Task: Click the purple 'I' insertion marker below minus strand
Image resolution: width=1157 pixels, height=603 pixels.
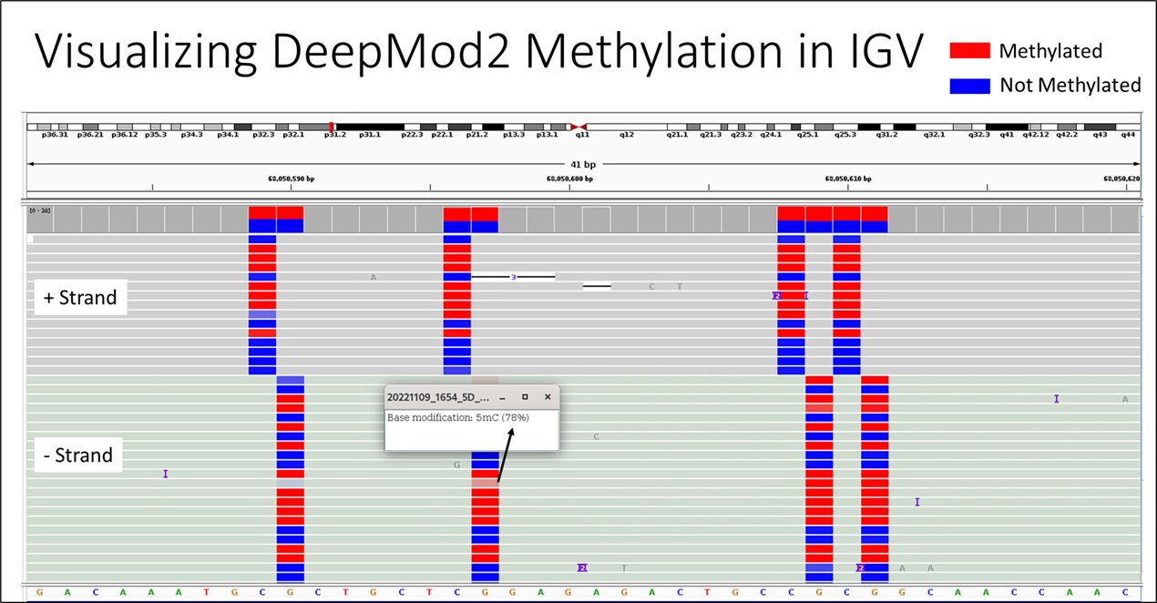Action: tap(165, 474)
